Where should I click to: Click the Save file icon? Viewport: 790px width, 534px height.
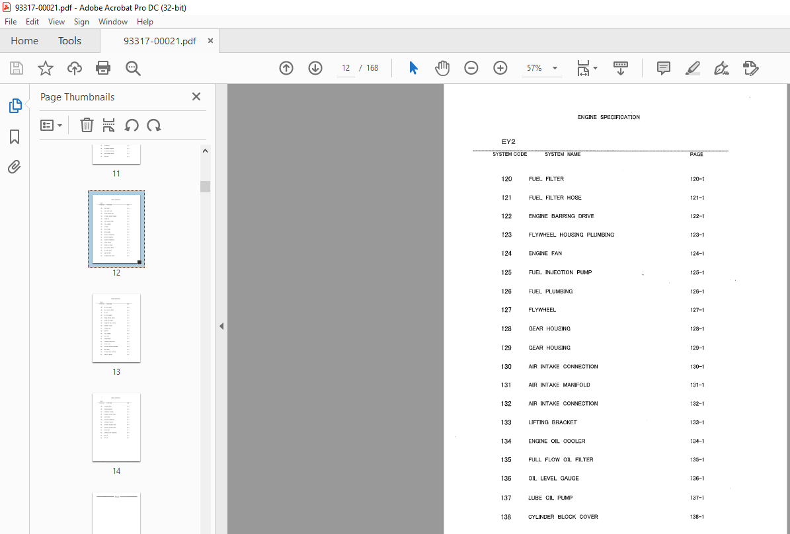pyautogui.click(x=17, y=68)
